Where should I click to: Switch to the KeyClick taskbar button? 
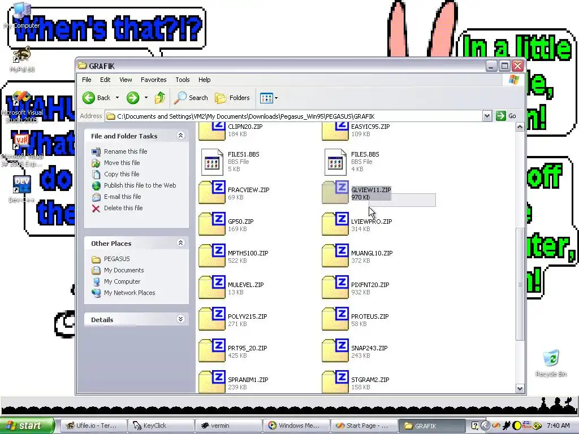(161, 426)
